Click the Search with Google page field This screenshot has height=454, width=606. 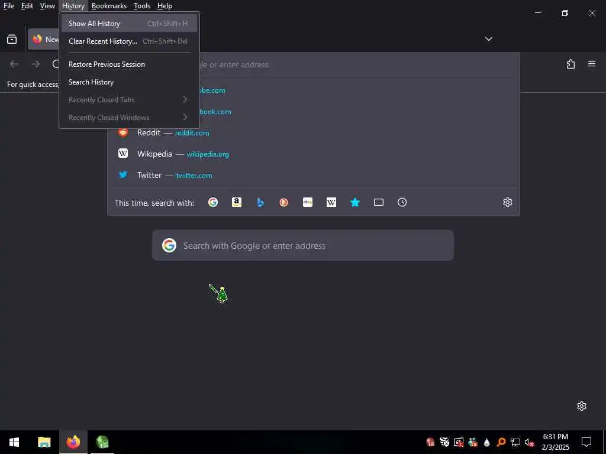coord(302,245)
